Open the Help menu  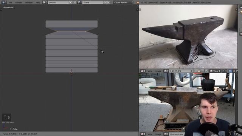tap(38, 3)
